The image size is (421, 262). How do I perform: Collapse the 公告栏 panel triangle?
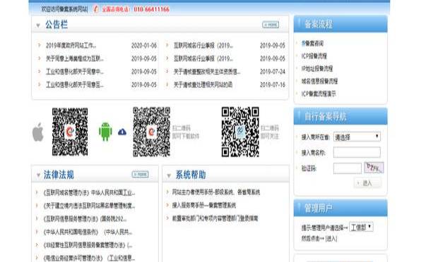(x=38, y=25)
